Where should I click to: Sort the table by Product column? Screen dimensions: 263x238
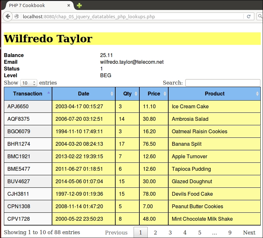click(x=215, y=94)
